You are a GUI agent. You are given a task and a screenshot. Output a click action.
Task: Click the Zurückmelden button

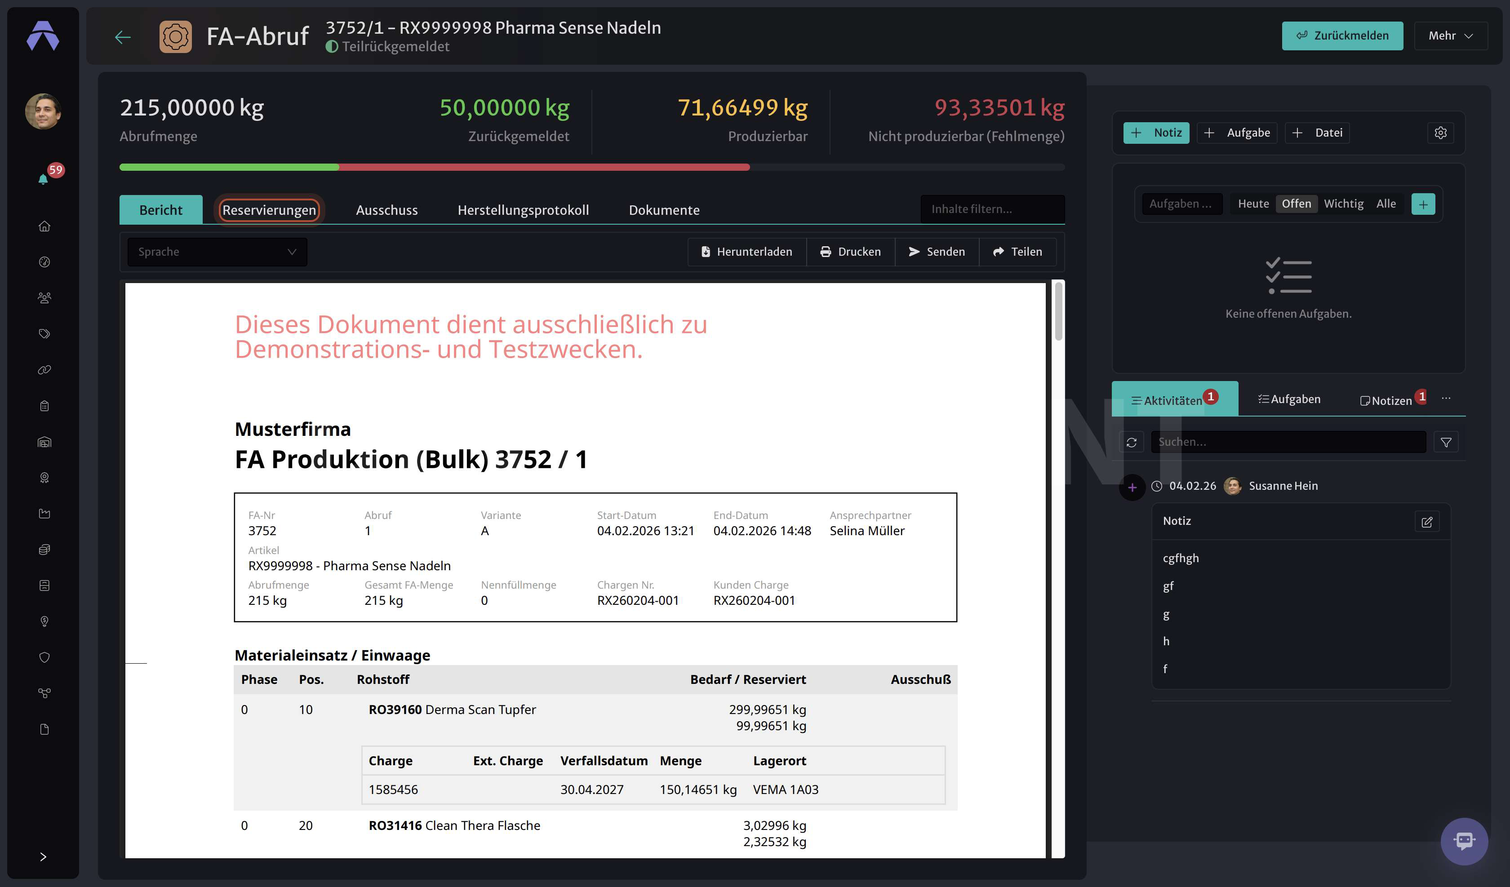tap(1342, 36)
